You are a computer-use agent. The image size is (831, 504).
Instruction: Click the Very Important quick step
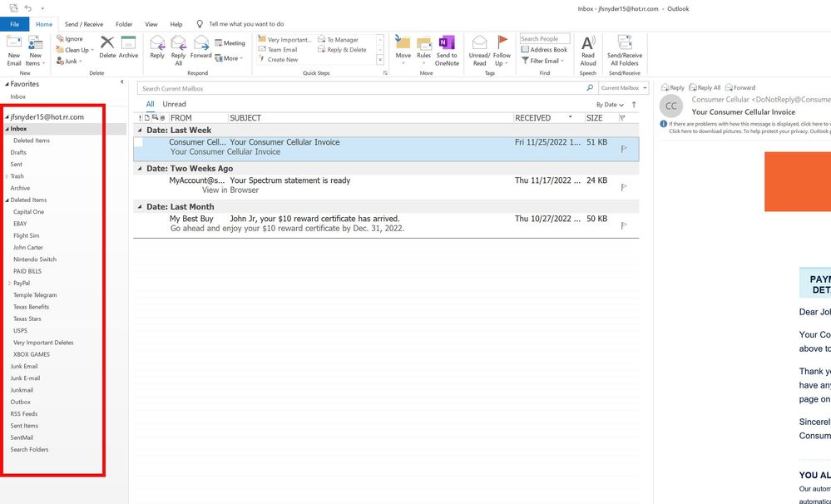285,39
